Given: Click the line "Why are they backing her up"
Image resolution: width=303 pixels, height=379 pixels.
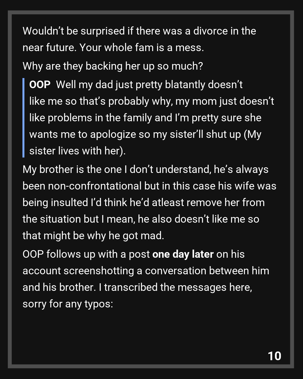Looking at the screenshot, I should pos(113,66).
